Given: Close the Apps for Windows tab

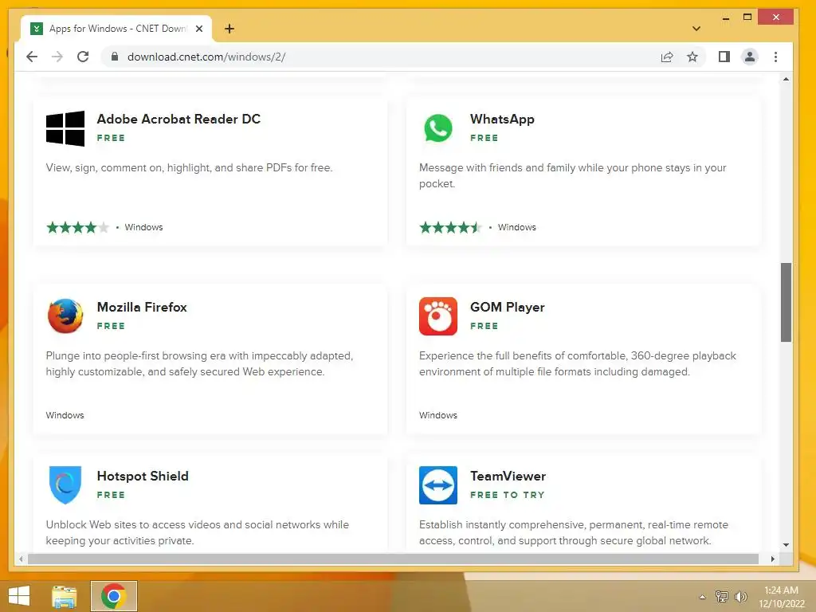Looking at the screenshot, I should 198,29.
